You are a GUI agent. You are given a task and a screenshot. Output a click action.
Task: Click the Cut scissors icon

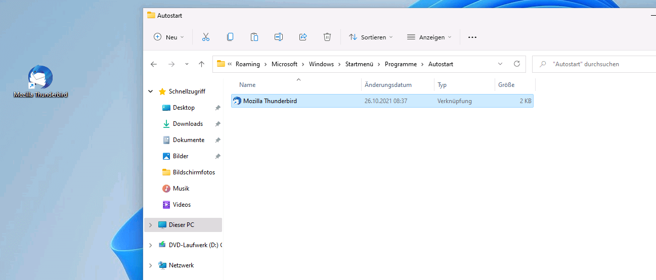[x=205, y=37]
